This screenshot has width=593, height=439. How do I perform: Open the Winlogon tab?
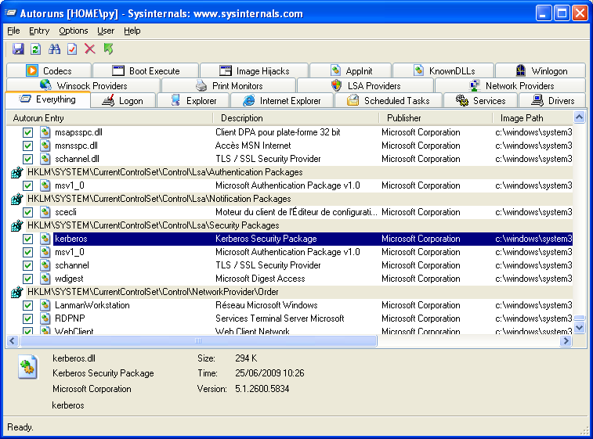coord(541,70)
